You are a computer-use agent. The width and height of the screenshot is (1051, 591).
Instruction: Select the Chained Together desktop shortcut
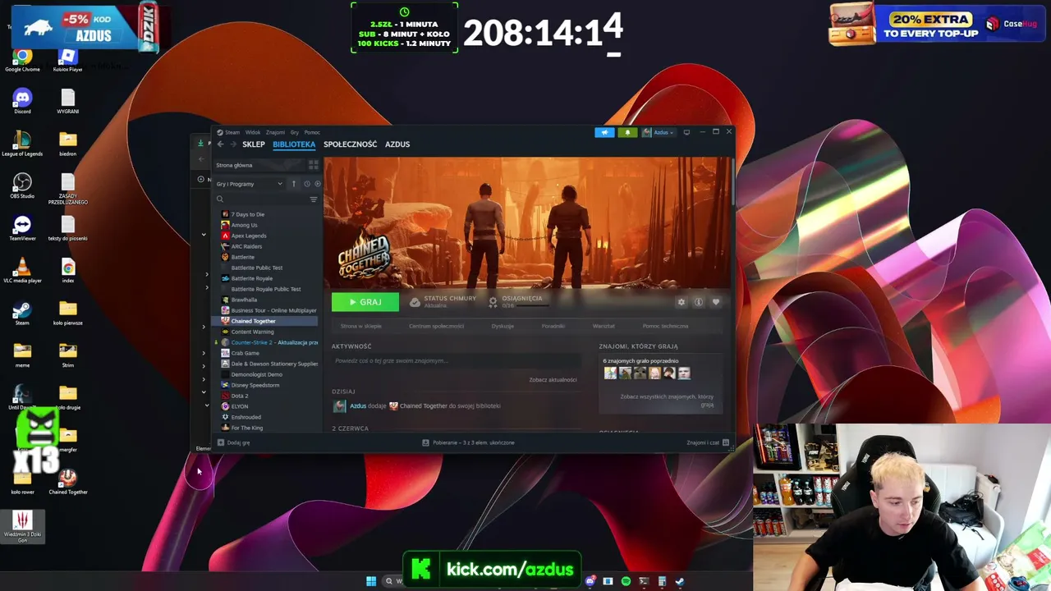(67, 482)
